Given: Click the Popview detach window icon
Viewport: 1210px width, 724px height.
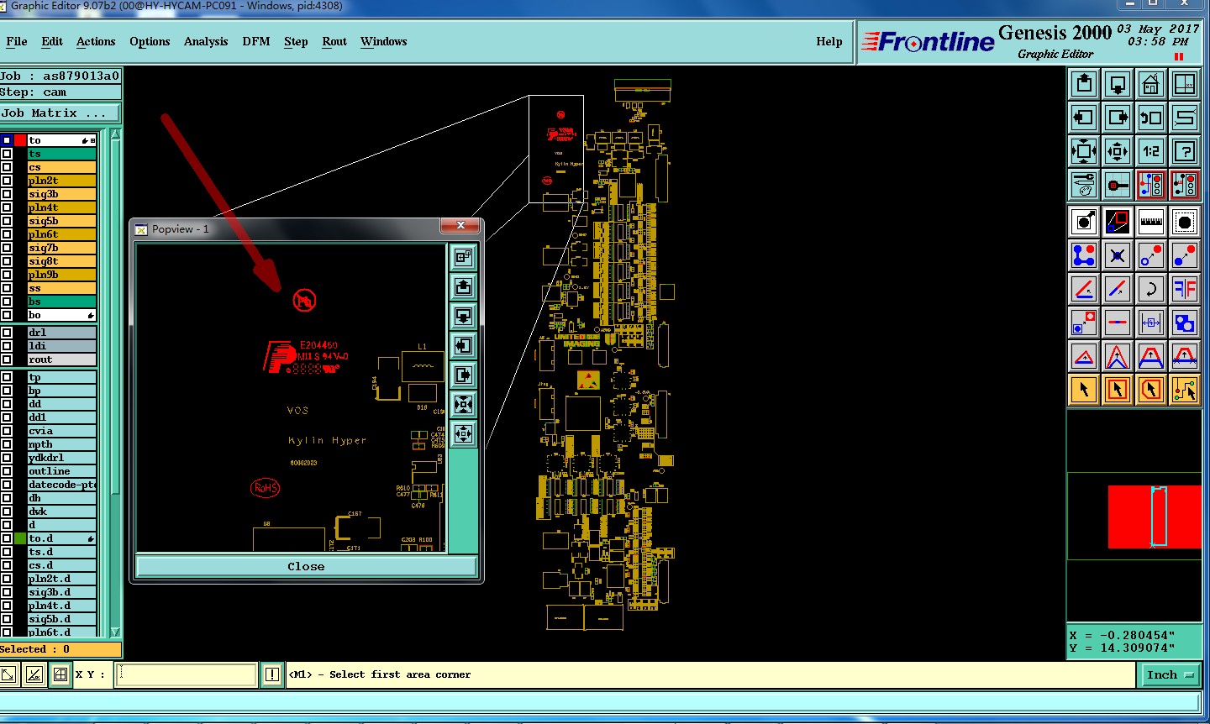Looking at the screenshot, I should 463,258.
